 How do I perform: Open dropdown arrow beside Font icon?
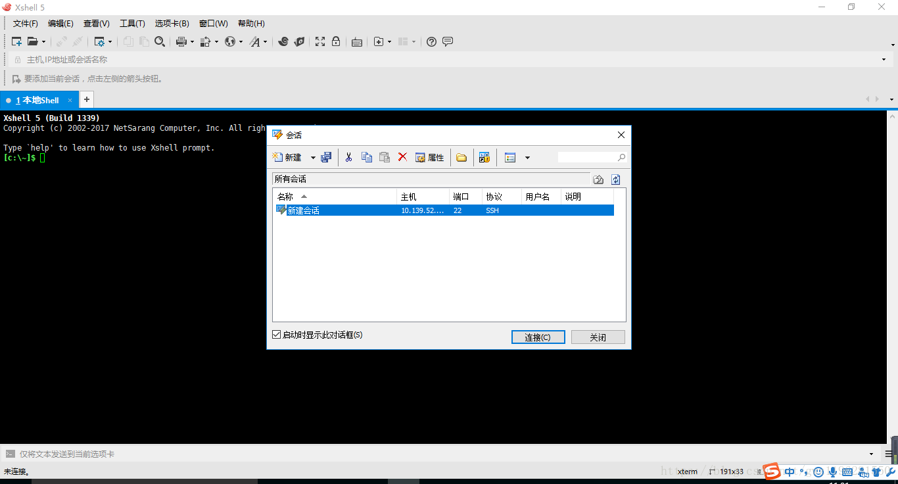coord(265,41)
